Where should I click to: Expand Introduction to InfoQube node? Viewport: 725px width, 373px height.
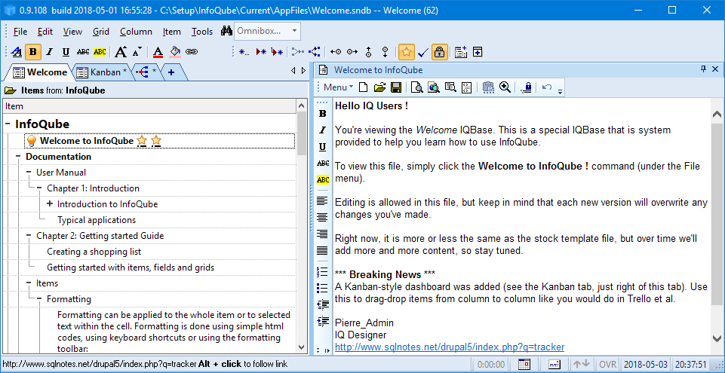(x=50, y=204)
